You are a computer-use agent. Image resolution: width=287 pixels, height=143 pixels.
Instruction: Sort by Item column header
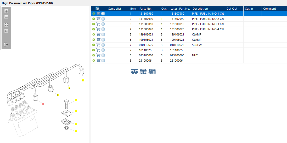click(x=133, y=9)
